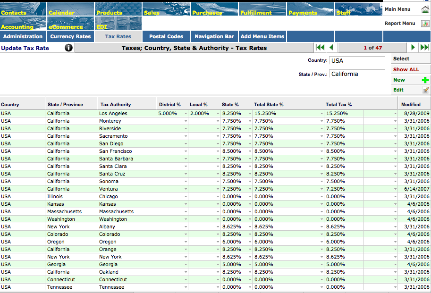This screenshot has width=431, height=293.
Task: Click the Country input field
Action: [x=357, y=61]
